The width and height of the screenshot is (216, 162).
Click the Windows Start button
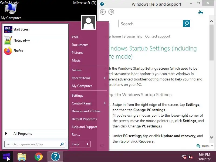click(6, 157)
